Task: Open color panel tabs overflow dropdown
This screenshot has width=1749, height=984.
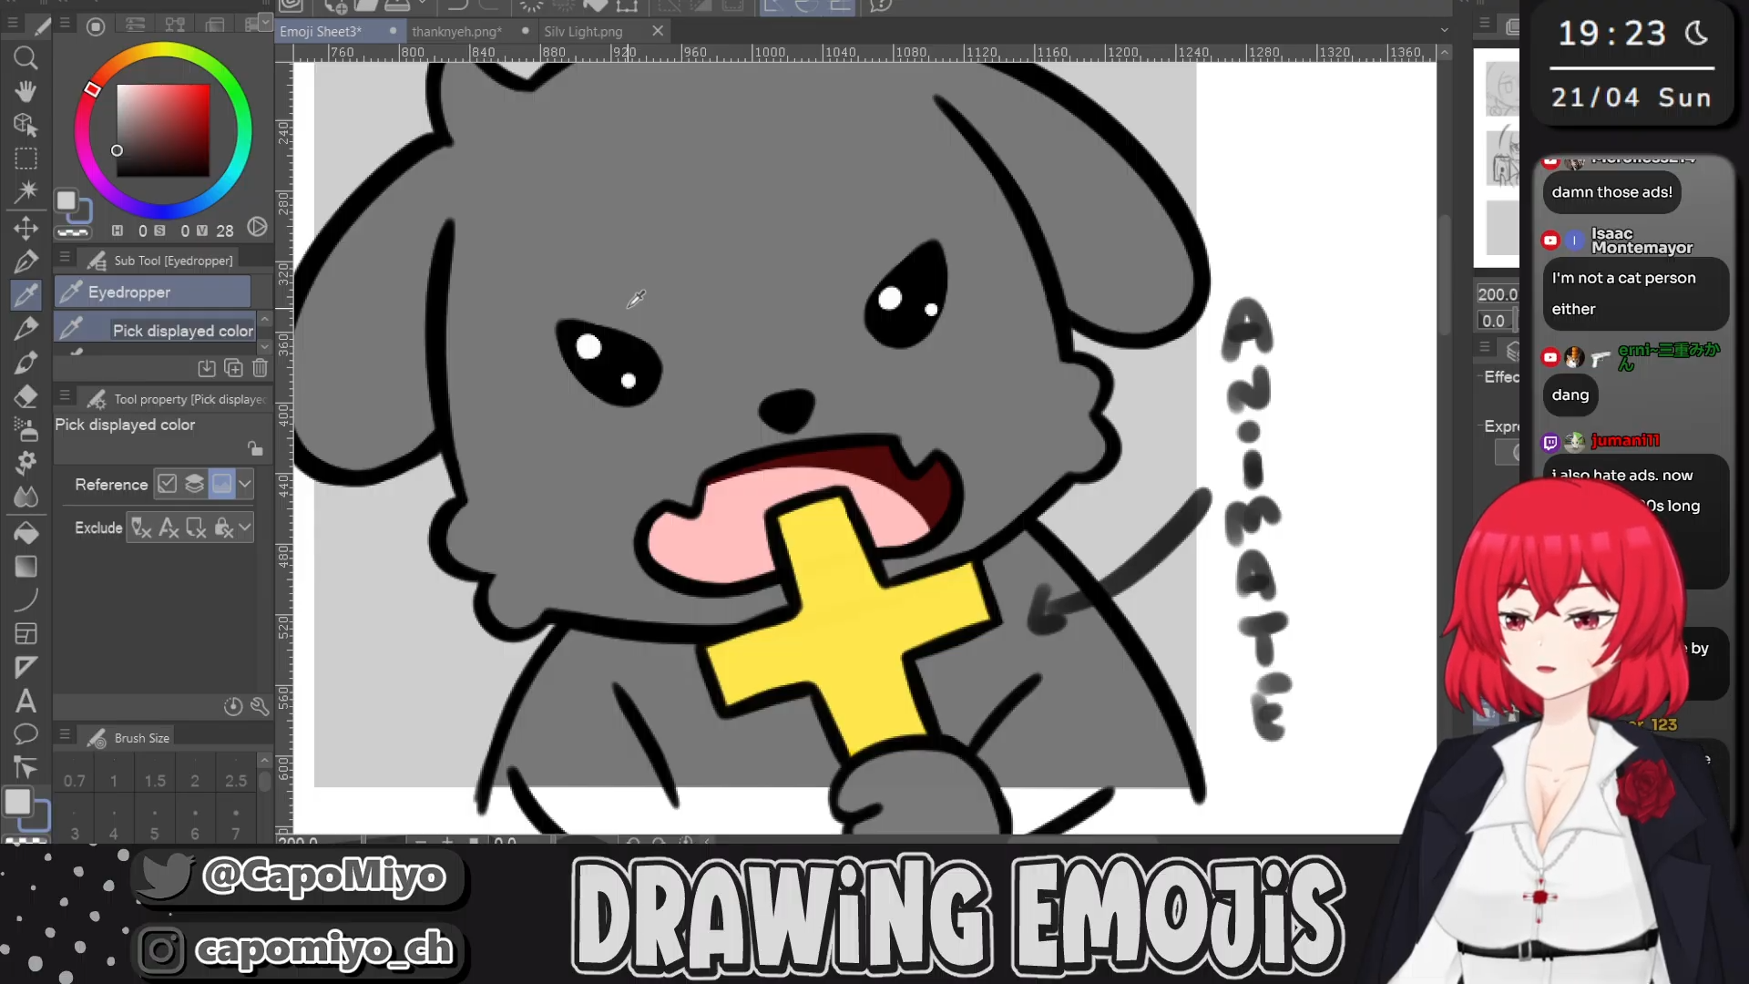Action: coord(265,20)
